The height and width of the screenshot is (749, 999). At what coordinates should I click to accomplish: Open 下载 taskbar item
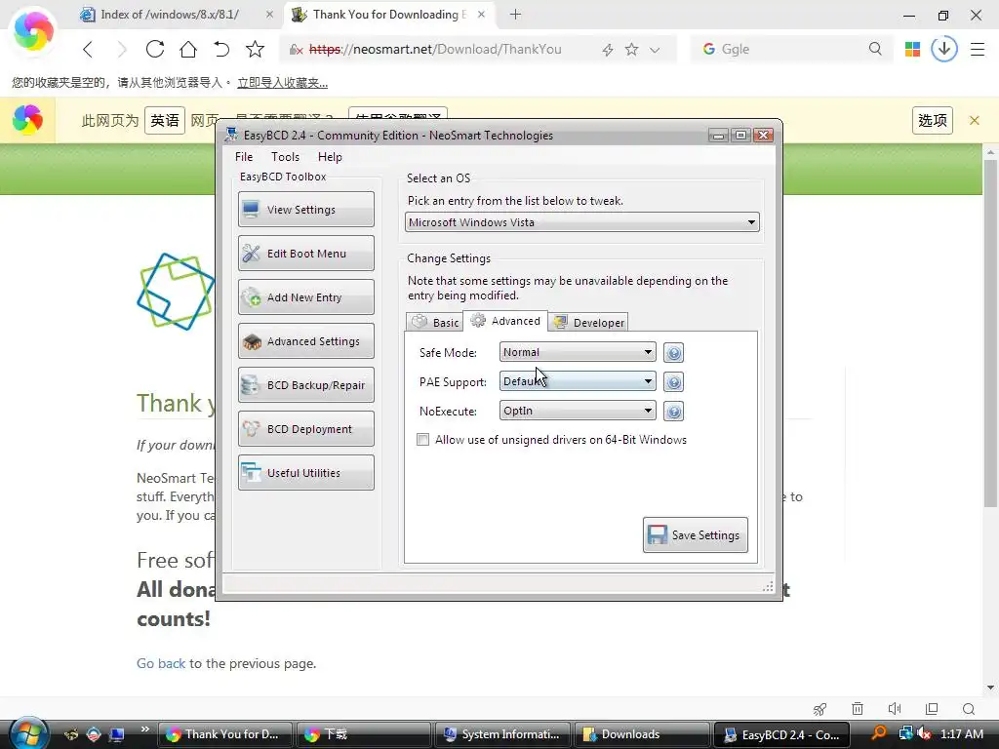coord(363,734)
